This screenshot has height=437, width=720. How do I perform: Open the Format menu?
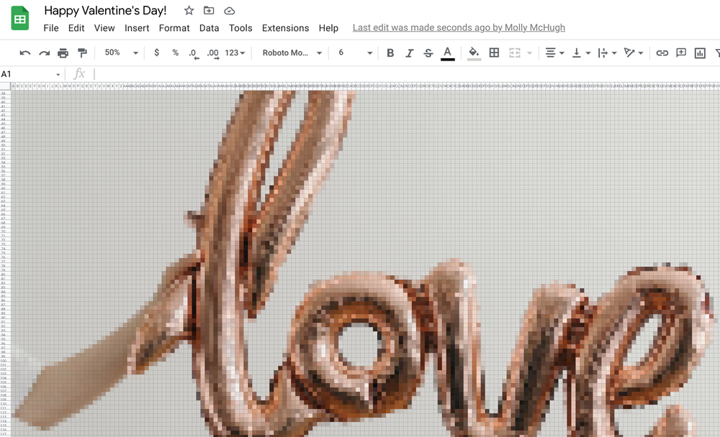point(174,28)
